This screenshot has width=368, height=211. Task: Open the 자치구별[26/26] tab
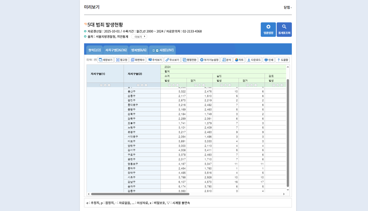click(x=116, y=50)
